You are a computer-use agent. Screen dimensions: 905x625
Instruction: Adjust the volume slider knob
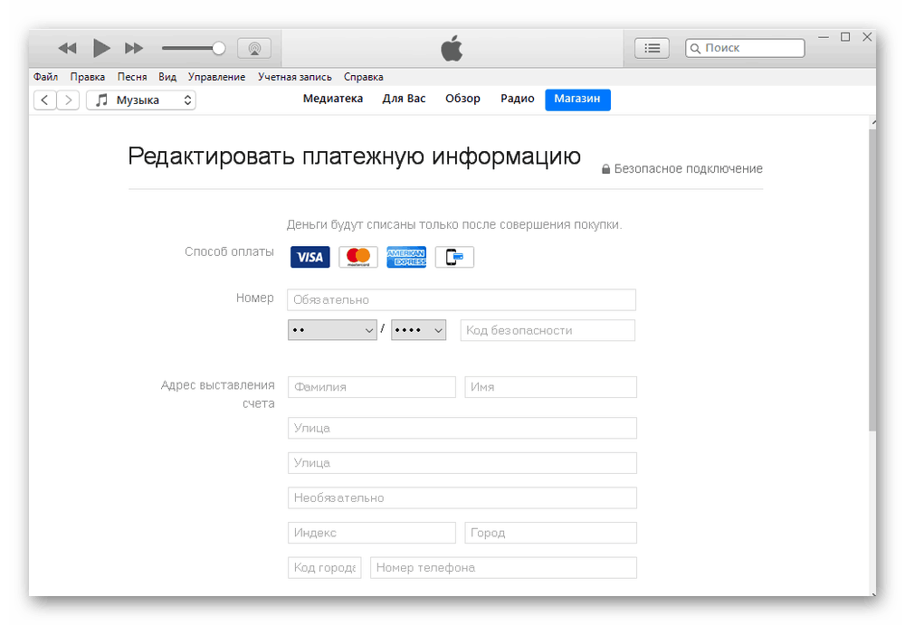point(219,48)
